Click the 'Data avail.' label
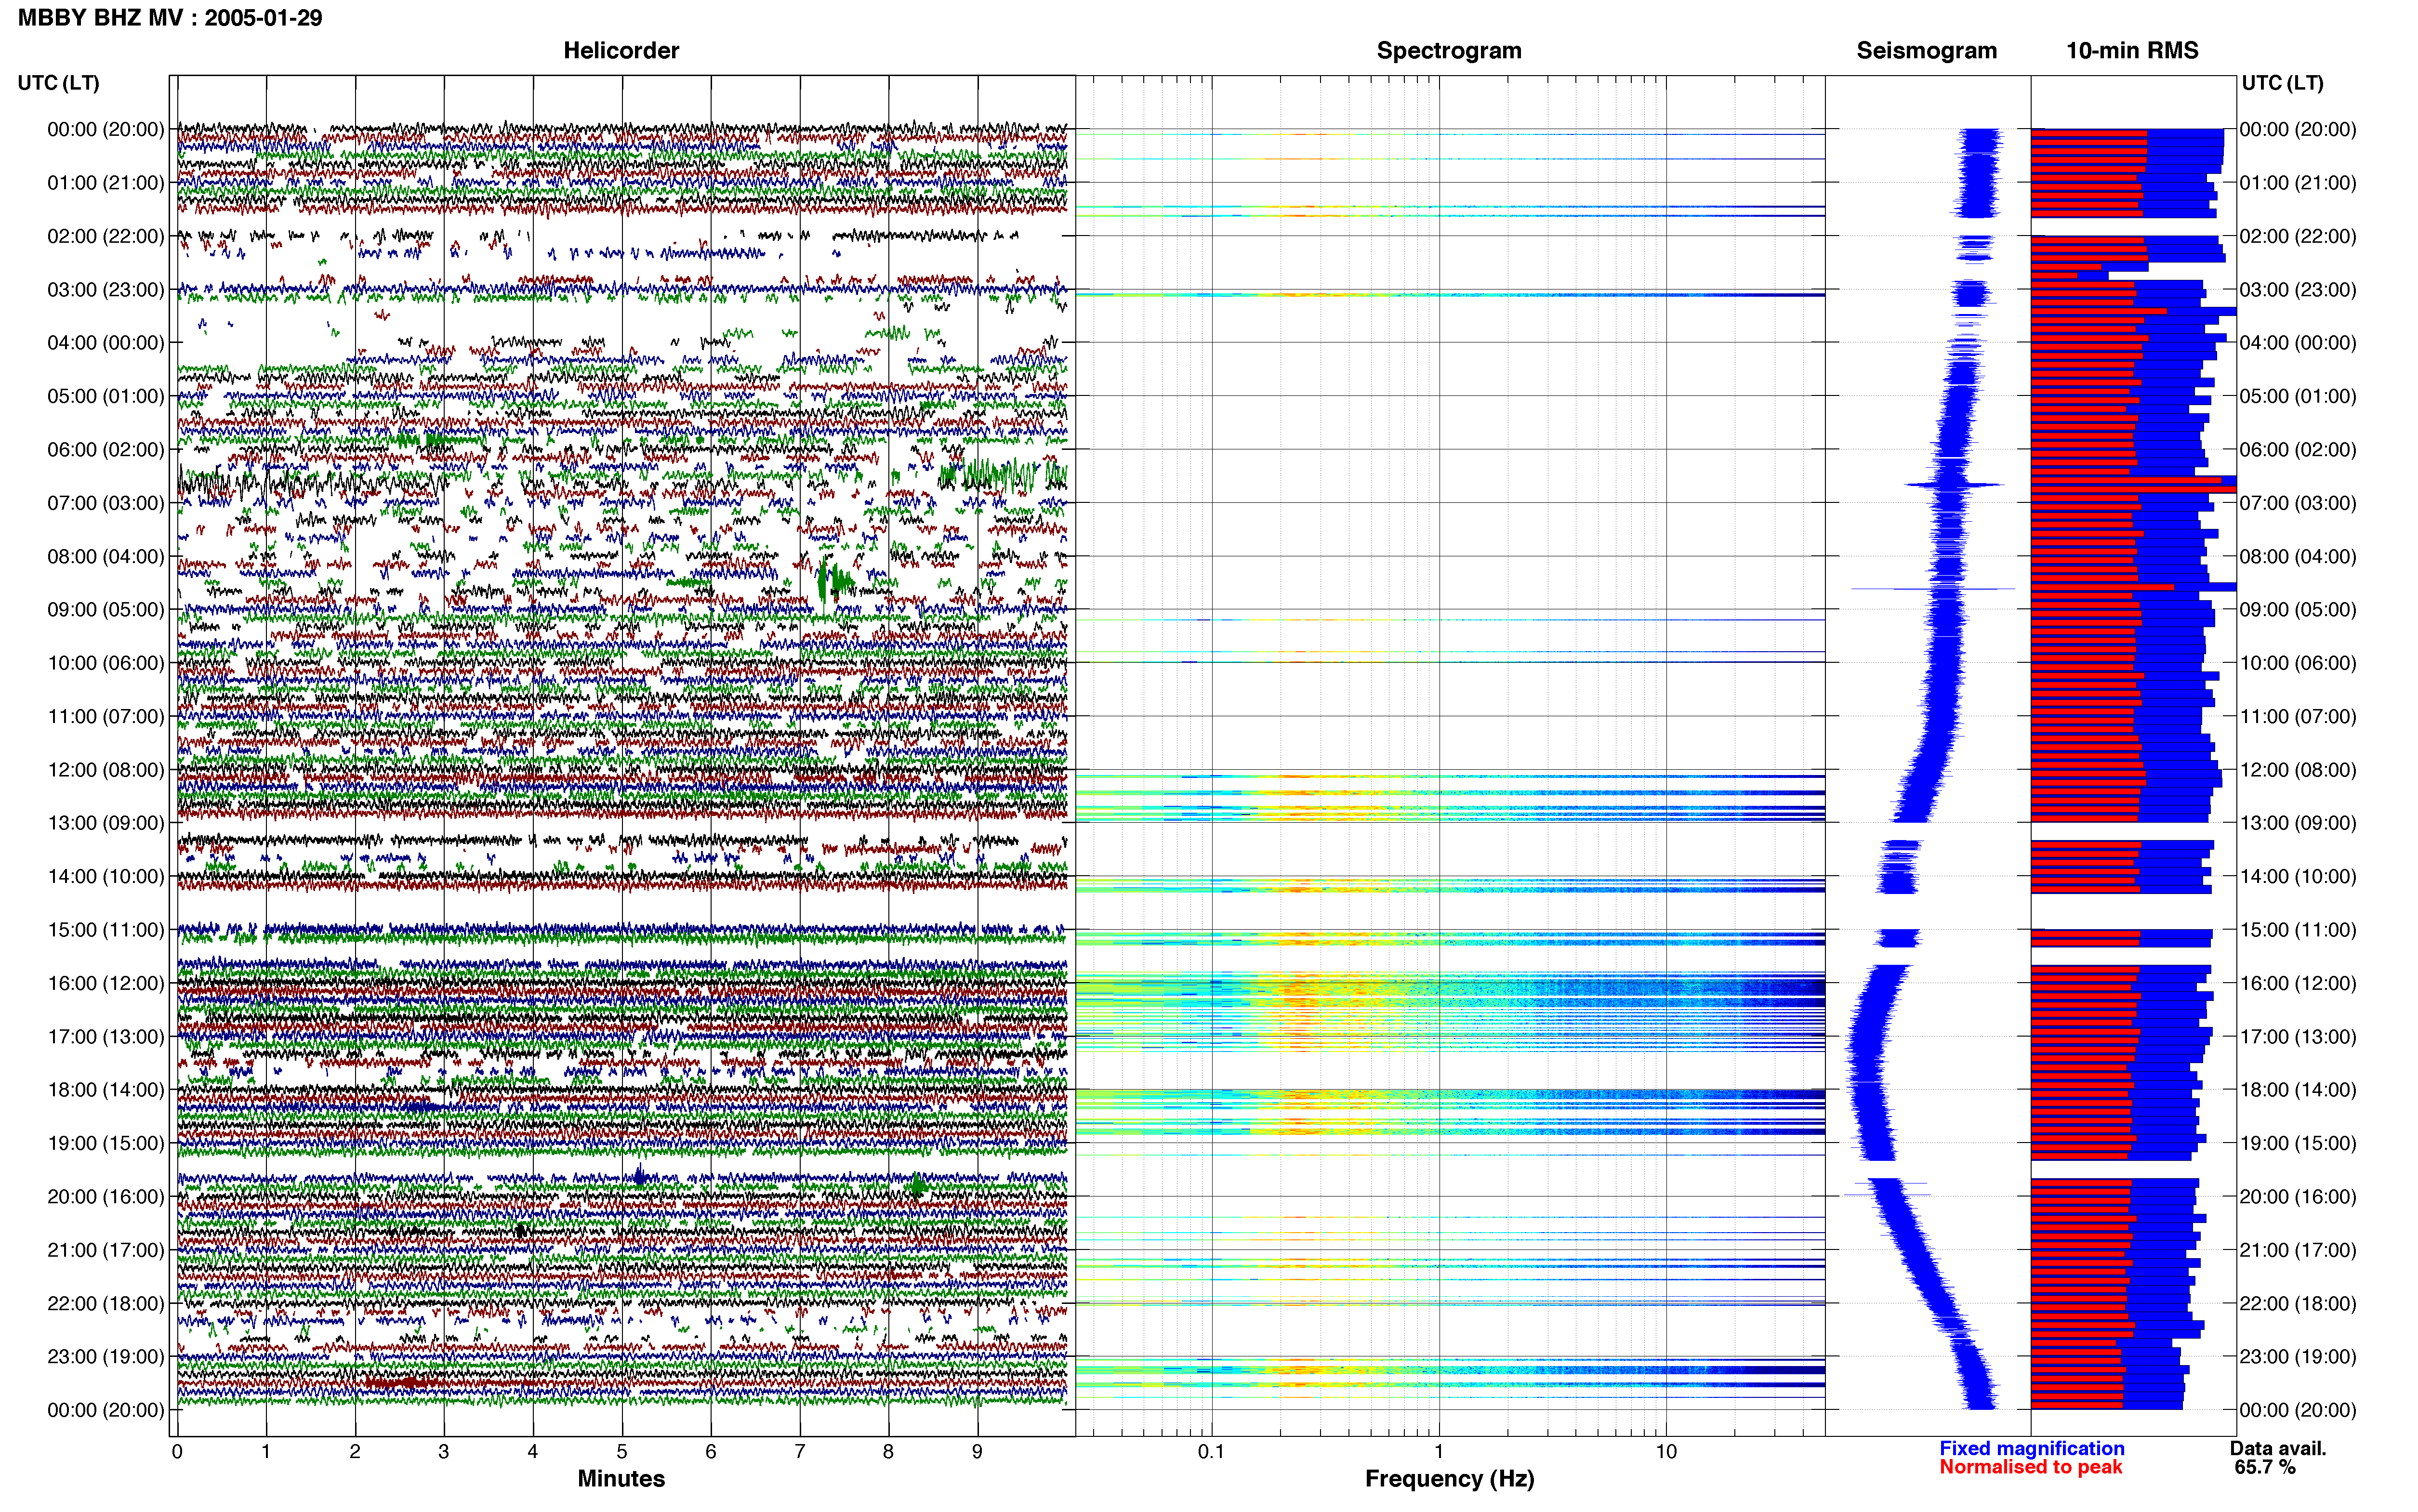The width and height of the screenshot is (2418, 1512). pos(2278,1448)
